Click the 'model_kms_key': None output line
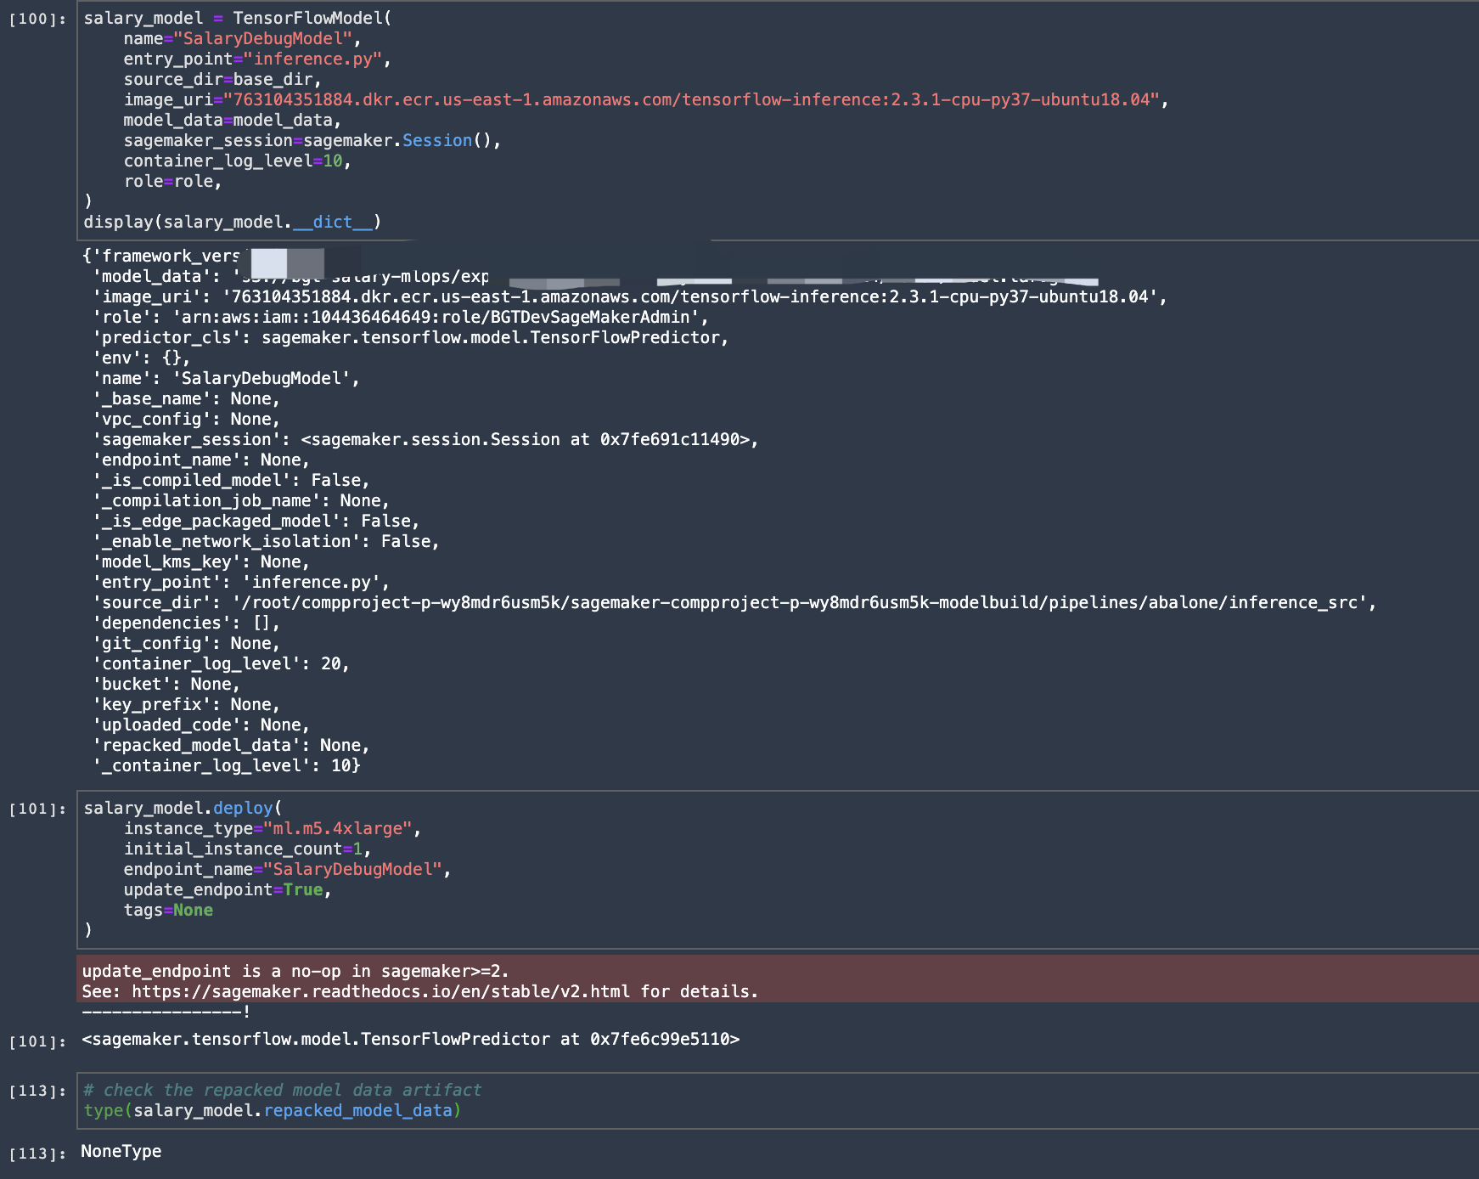 [x=201, y=561]
